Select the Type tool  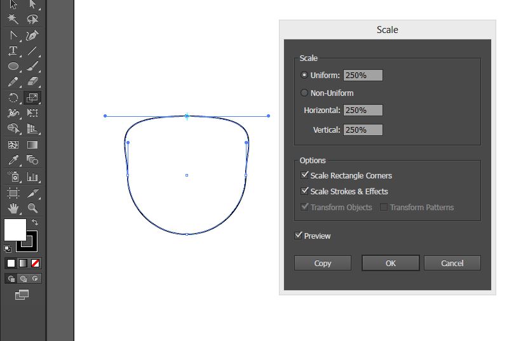tap(13, 51)
